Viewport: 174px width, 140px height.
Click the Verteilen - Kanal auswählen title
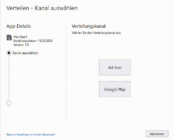click(x=42, y=8)
